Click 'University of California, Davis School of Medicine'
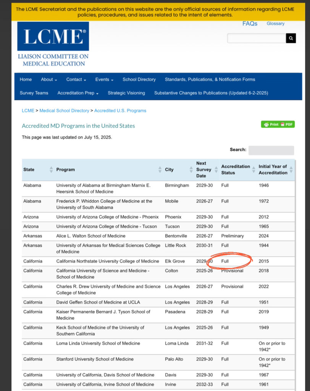The image size is (310, 391). coord(105,375)
